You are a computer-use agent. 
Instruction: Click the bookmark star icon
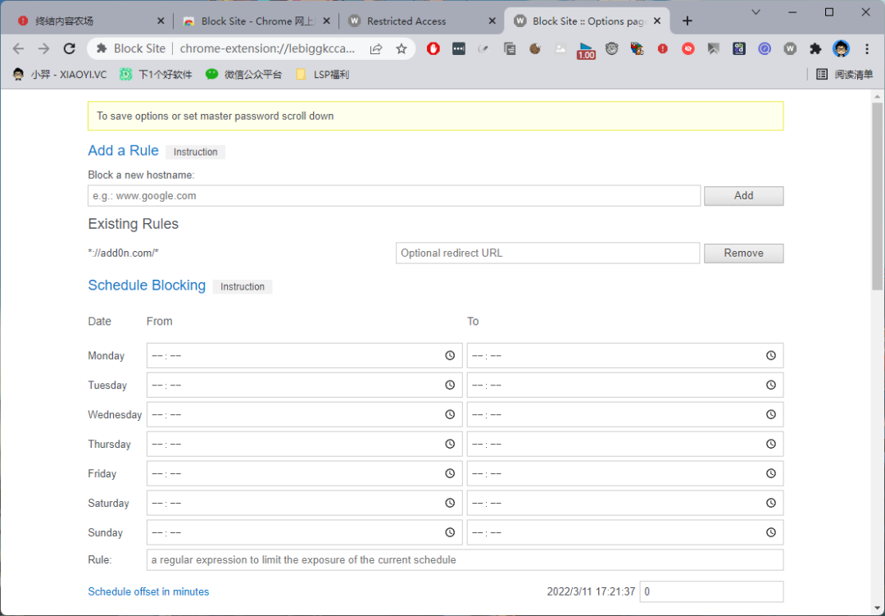tap(402, 49)
